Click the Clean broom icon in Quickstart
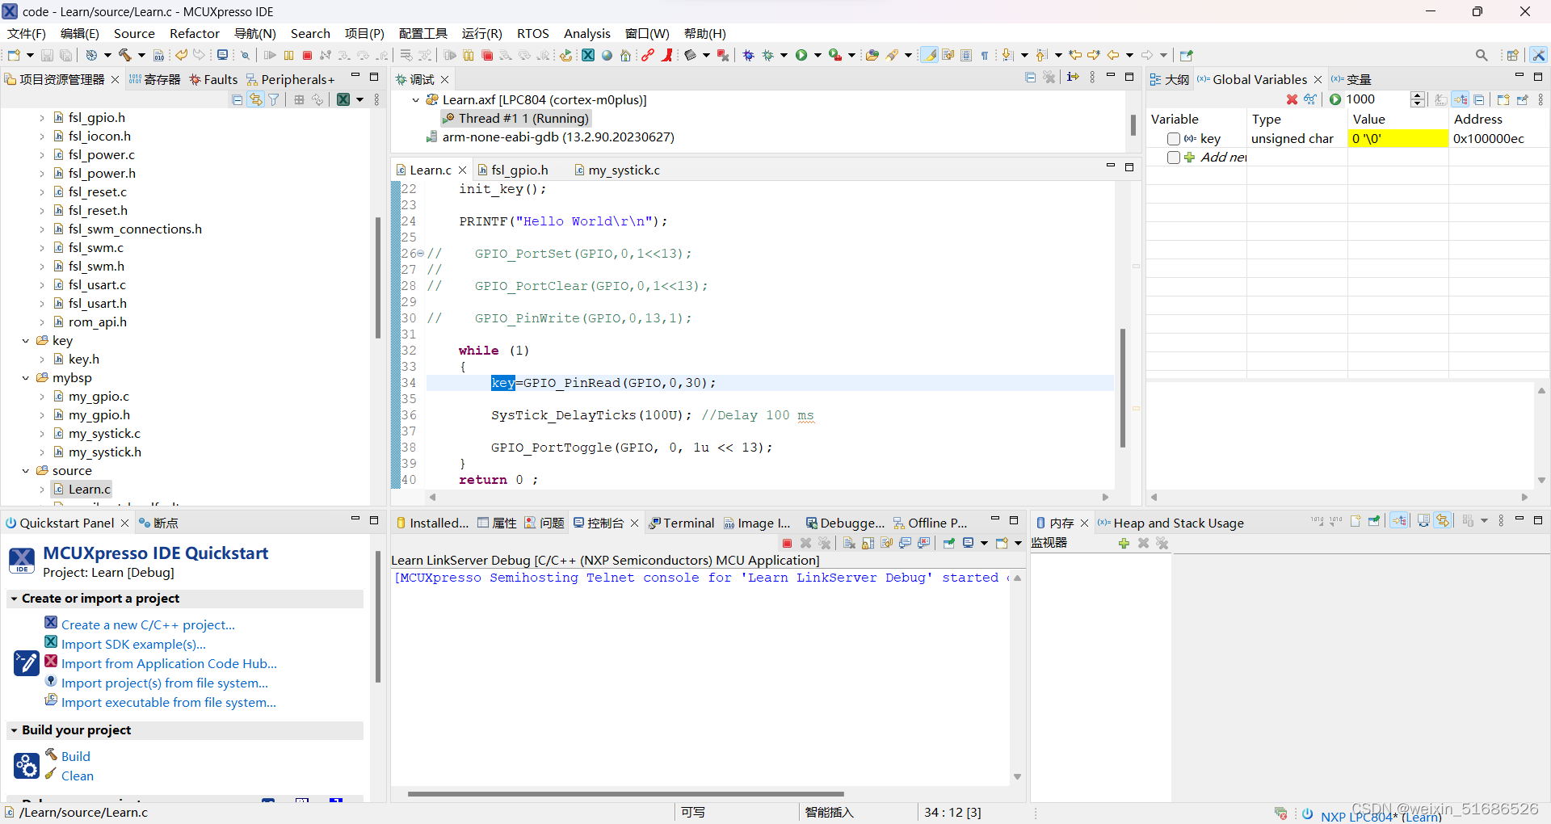 coord(51,774)
